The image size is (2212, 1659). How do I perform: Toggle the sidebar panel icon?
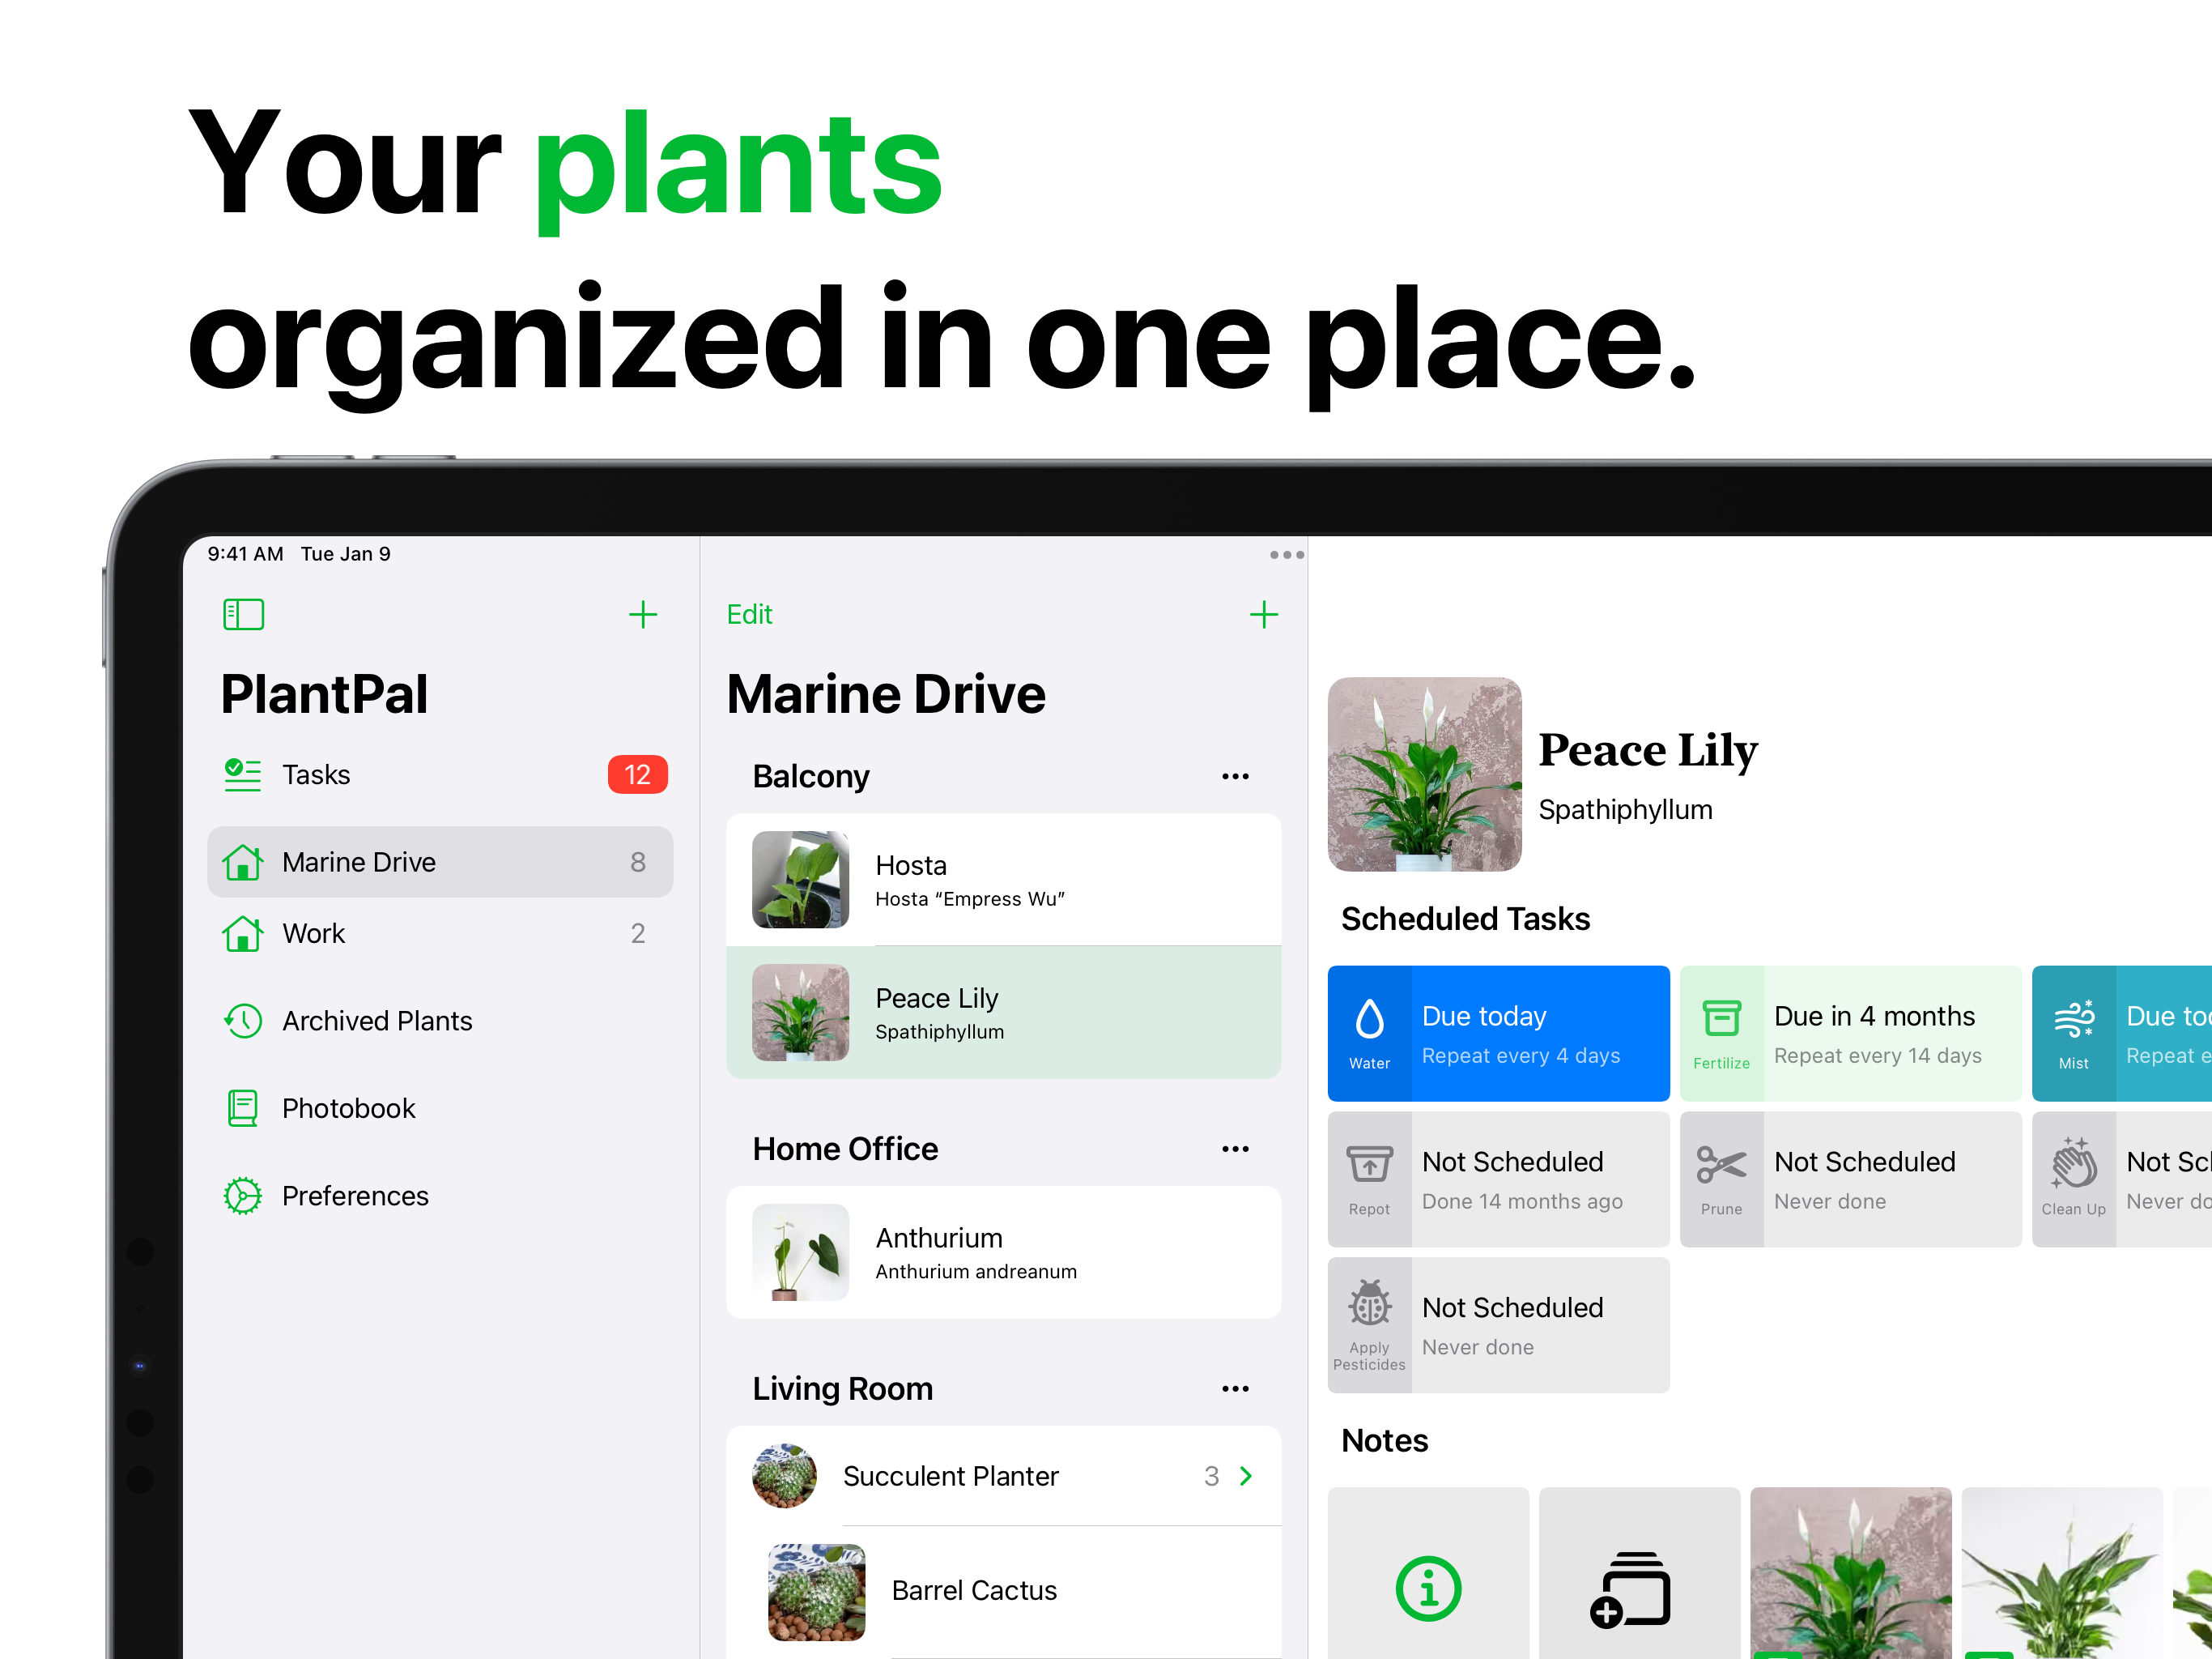pyautogui.click(x=243, y=613)
